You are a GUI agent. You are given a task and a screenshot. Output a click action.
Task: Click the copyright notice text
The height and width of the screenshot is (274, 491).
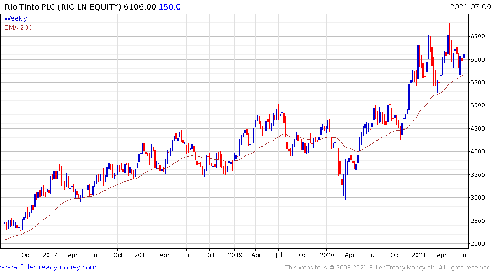[x=388, y=268]
